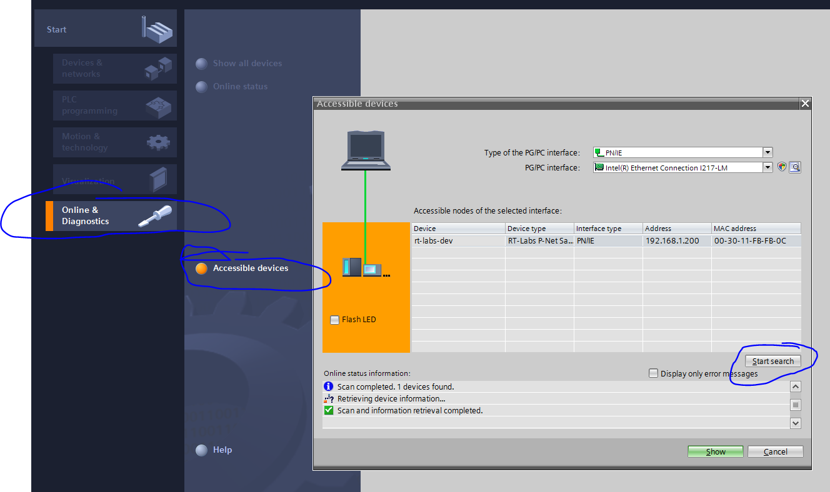Click the scroll-up arrow of the status list
This screenshot has height=492, width=830.
(x=795, y=386)
